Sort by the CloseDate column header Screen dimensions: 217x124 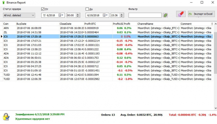(x=72, y=24)
